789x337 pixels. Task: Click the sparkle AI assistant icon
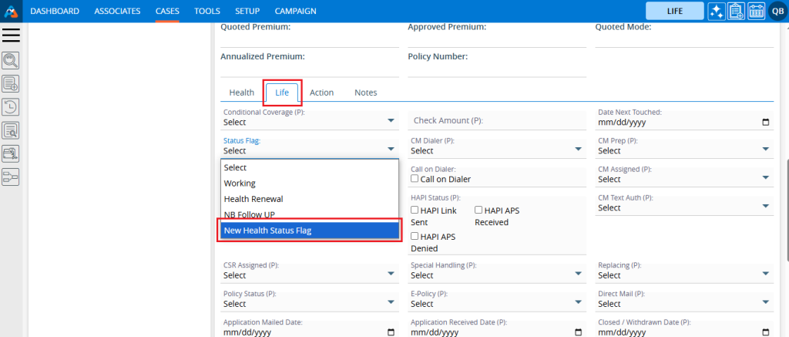pos(716,11)
